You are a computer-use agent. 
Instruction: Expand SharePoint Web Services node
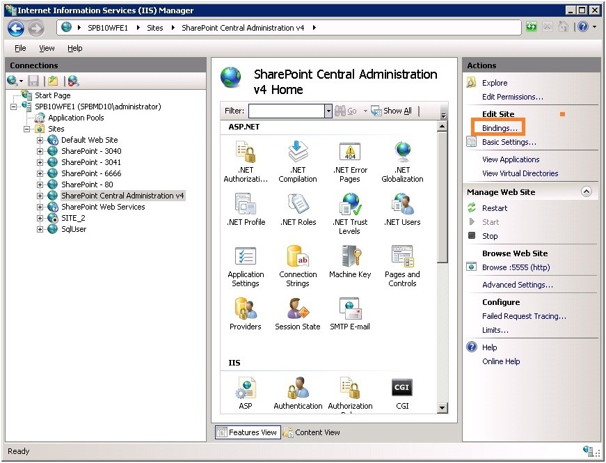(x=40, y=207)
